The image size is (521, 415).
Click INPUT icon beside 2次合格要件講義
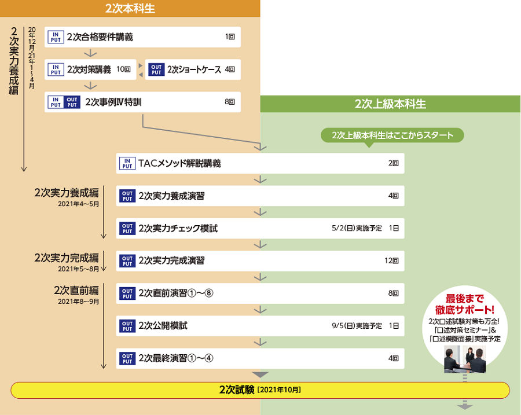[x=55, y=37]
